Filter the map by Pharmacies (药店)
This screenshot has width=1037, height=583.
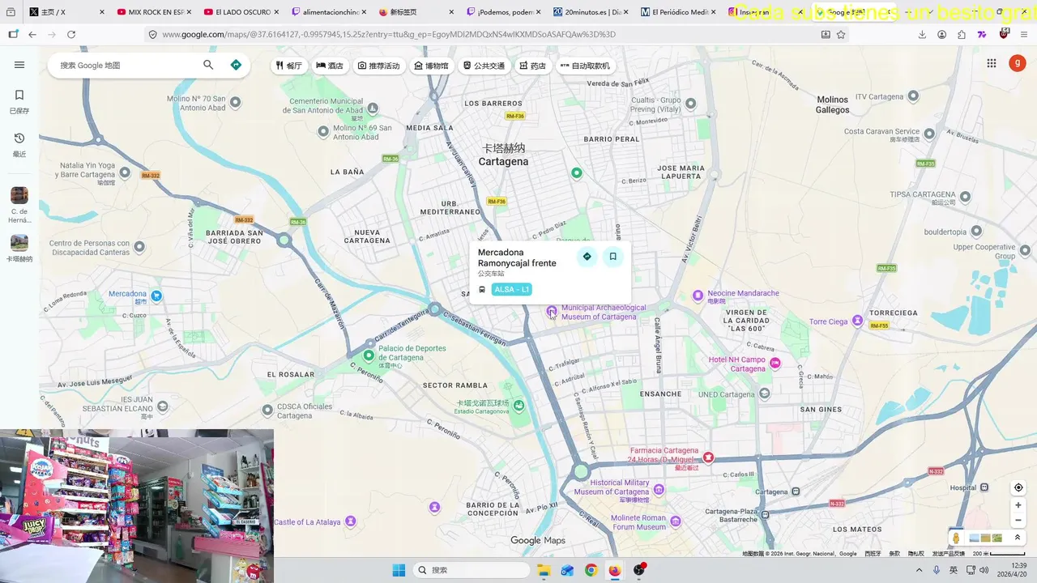click(532, 66)
